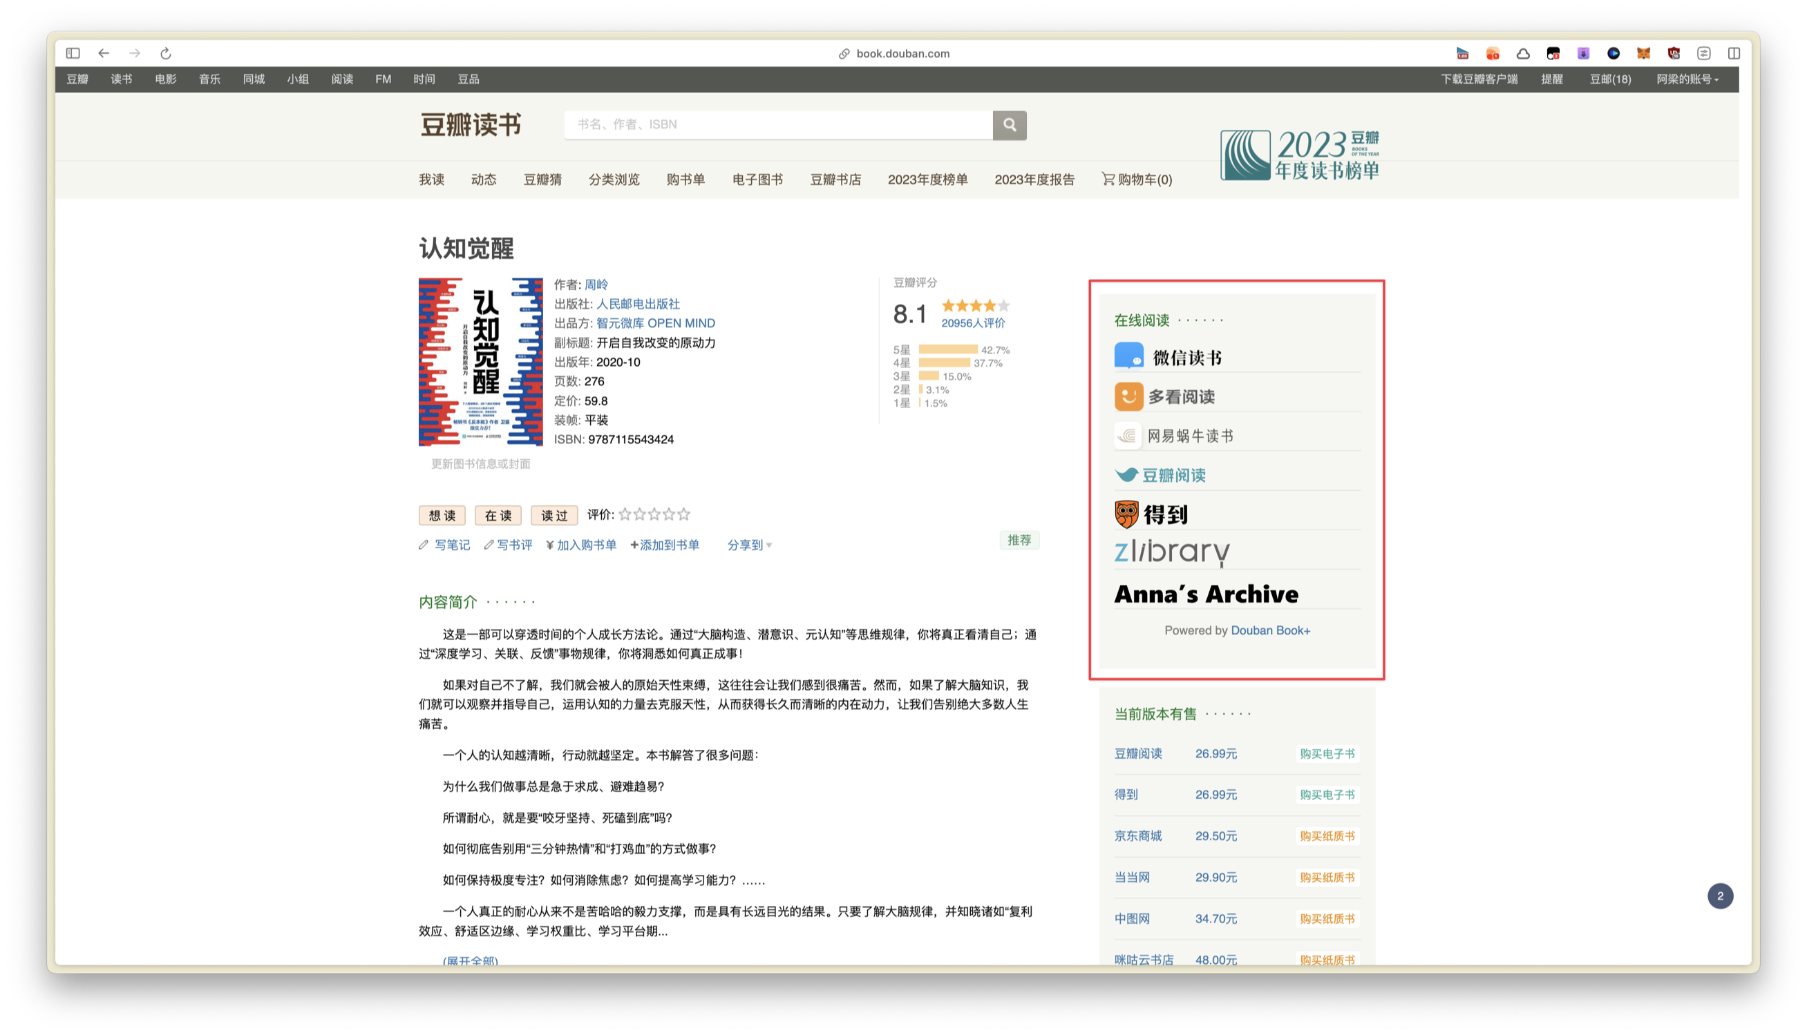Mark book as 读过

coord(554,515)
